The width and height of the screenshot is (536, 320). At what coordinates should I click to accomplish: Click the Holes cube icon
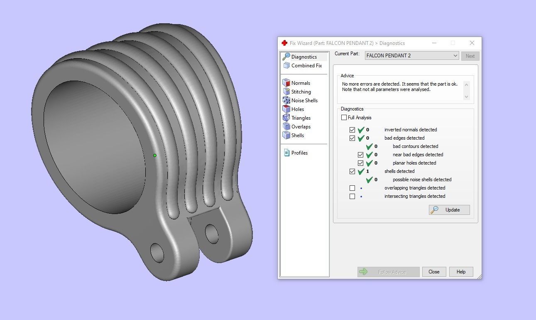(x=286, y=109)
